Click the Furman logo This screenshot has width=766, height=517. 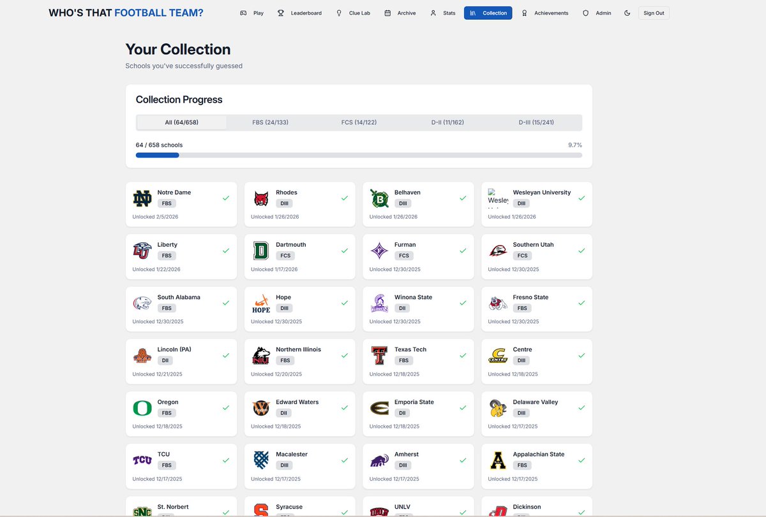(379, 251)
